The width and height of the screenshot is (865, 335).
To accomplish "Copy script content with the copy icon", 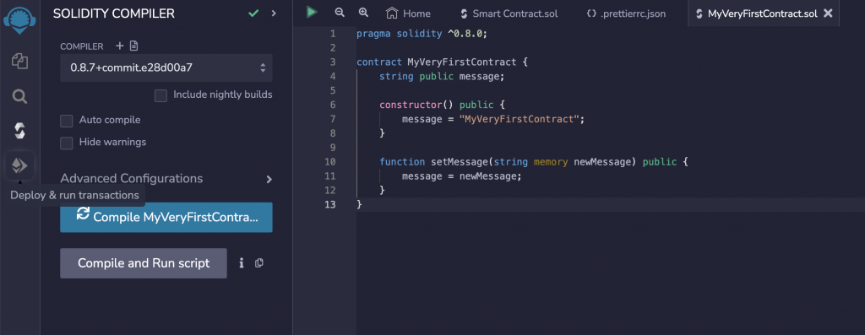I will click(x=258, y=263).
